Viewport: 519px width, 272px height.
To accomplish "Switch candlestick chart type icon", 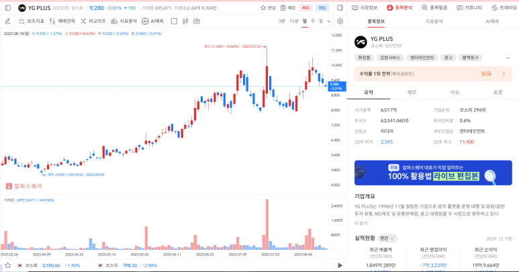I will [185, 21].
